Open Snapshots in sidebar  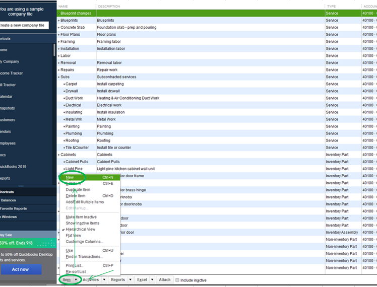point(7,108)
